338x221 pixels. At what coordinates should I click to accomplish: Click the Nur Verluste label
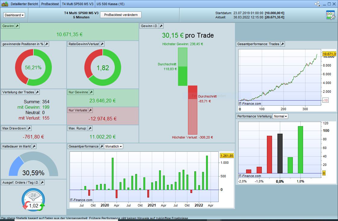pyautogui.click(x=78, y=110)
